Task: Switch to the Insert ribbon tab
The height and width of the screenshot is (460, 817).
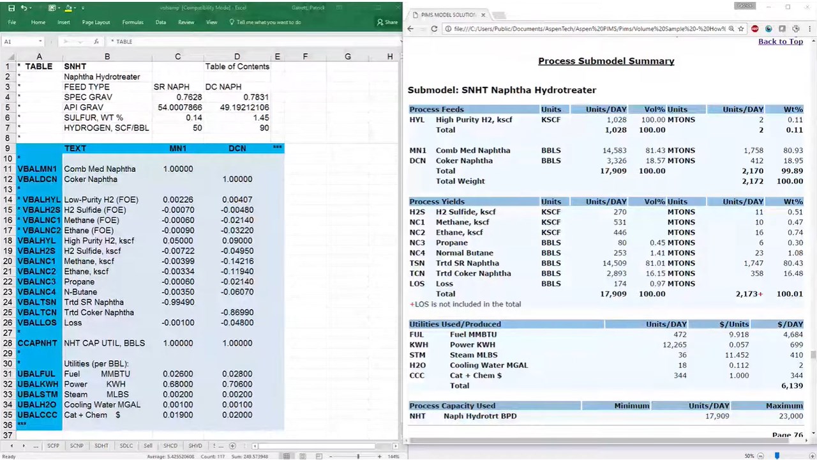Action: coord(64,22)
